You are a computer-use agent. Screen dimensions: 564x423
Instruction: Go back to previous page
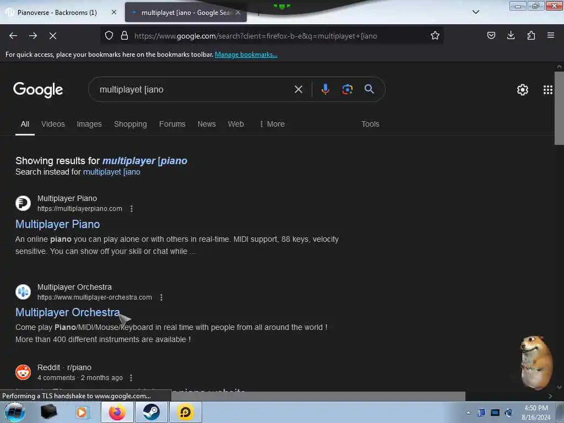coord(13,36)
